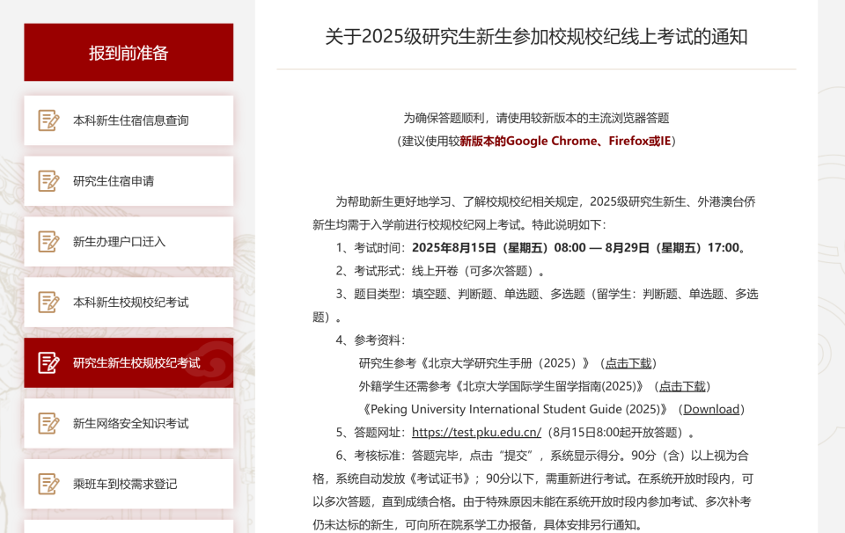Viewport: 845px width, 533px height.
Task: Click the pencil icon beside 本科新生住宿信息查询
Action: click(x=48, y=120)
